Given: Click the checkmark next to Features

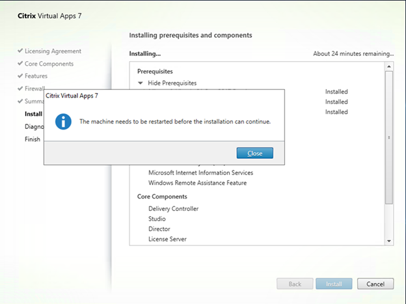Looking at the screenshot, I should pos(20,76).
